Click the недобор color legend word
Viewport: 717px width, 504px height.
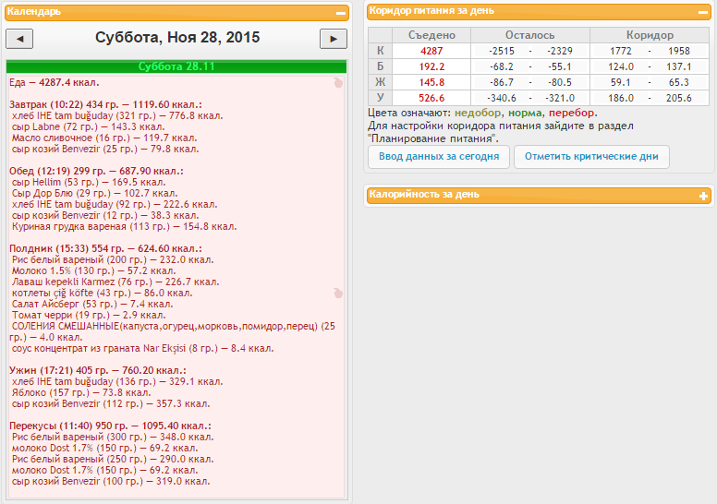[x=478, y=113]
